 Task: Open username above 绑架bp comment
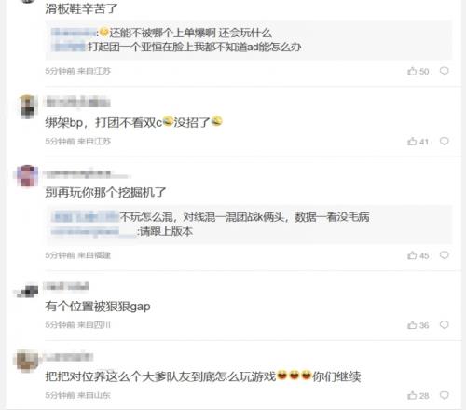tap(78, 102)
